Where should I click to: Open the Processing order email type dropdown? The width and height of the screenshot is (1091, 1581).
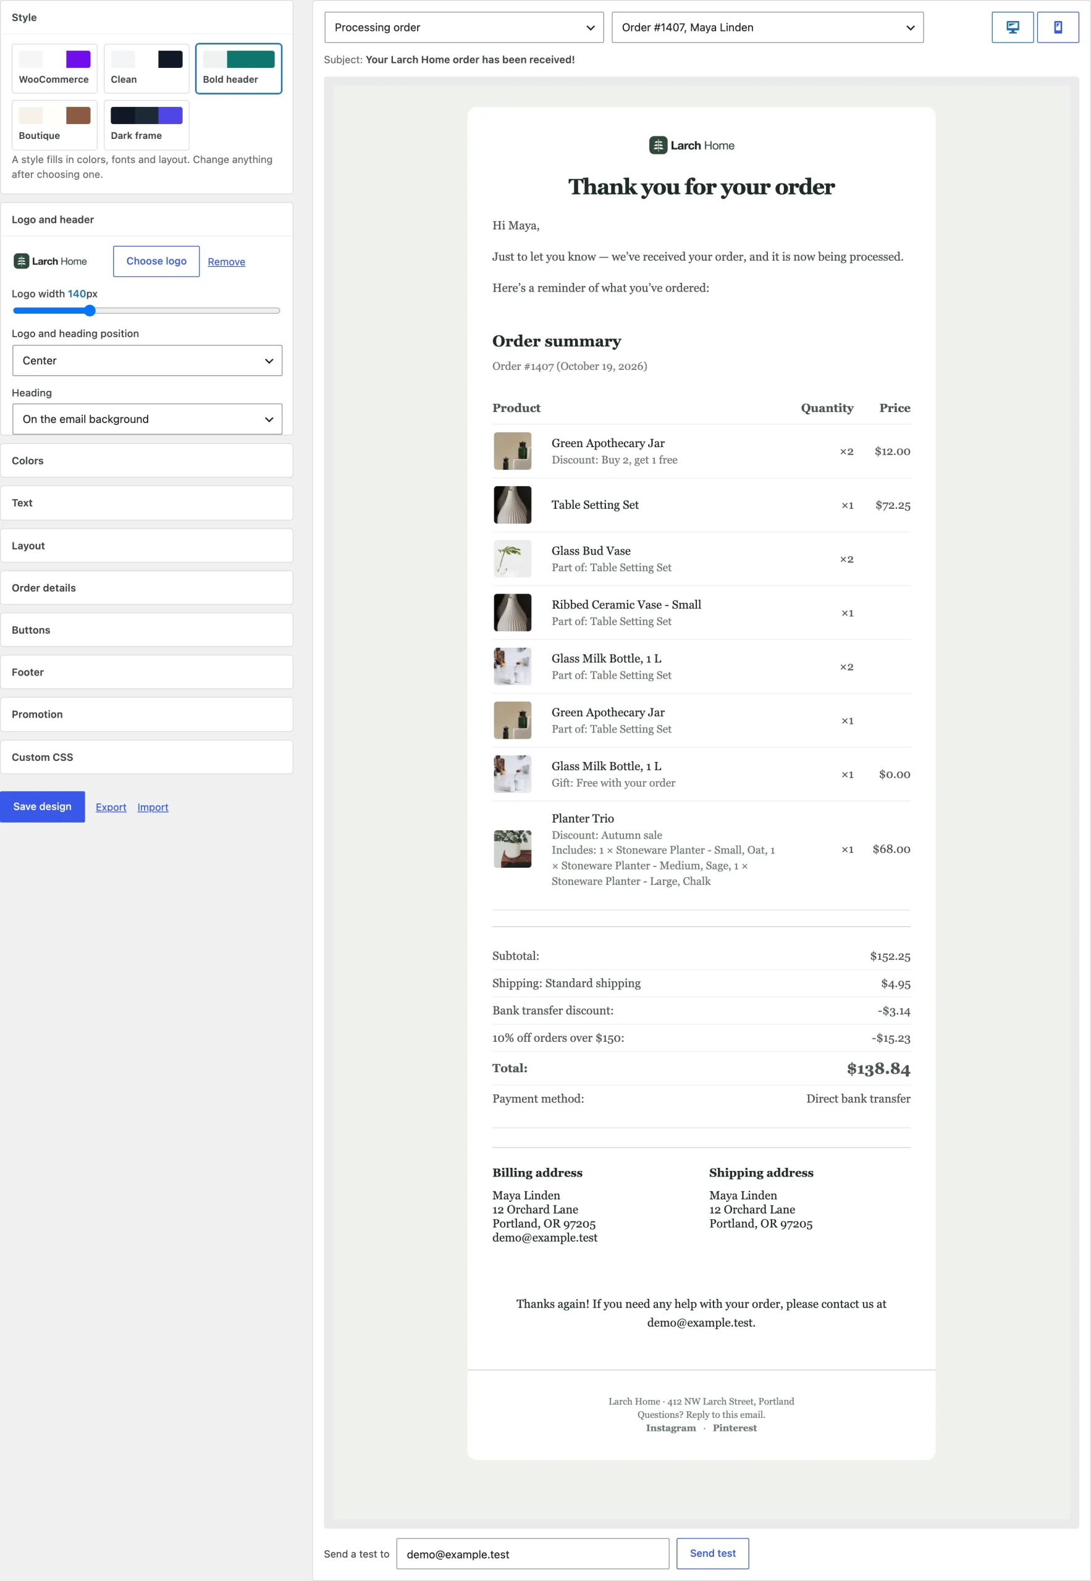pos(463,27)
